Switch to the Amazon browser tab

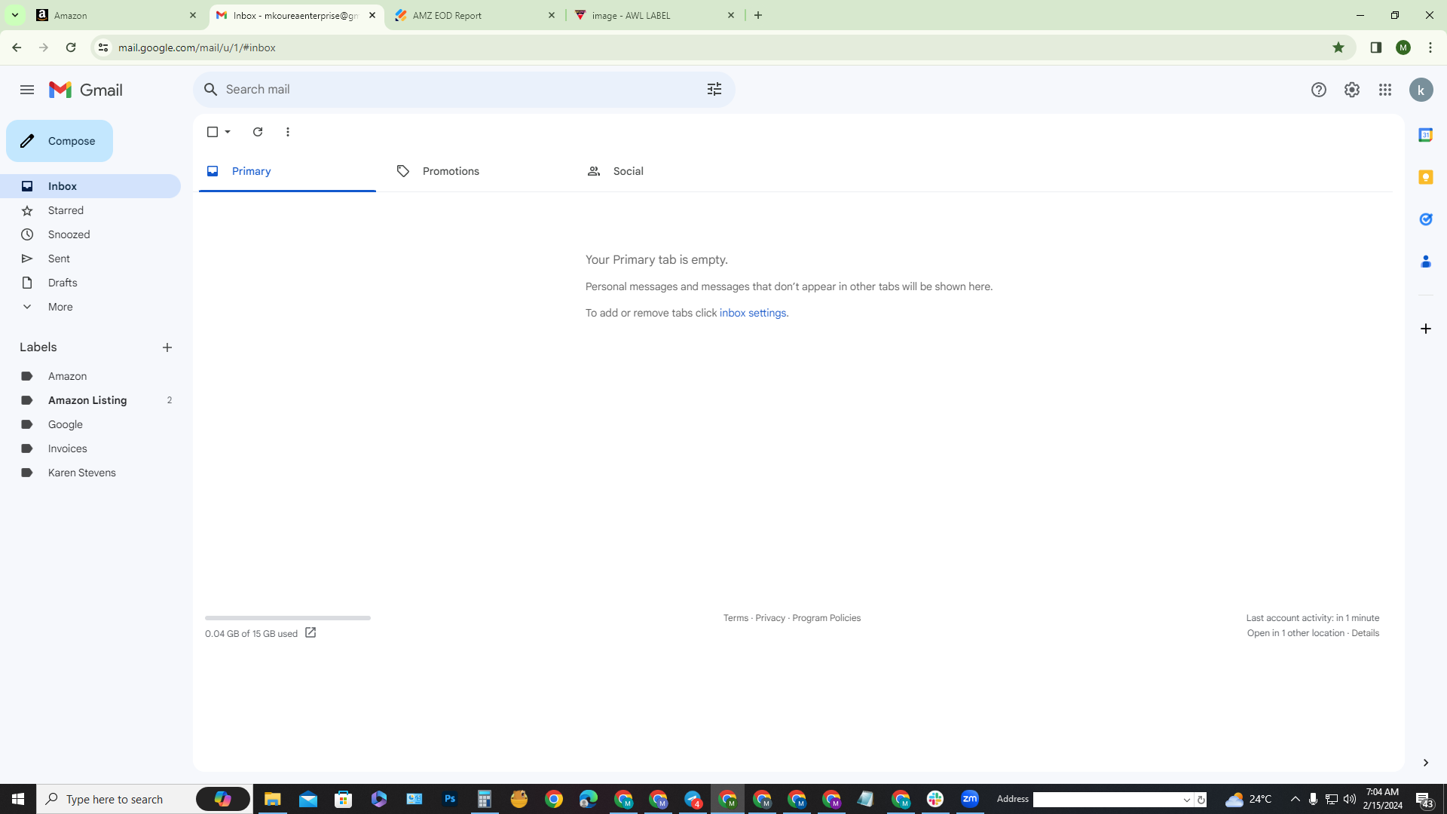tap(117, 15)
